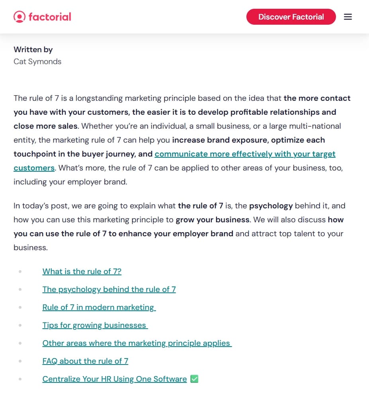
Task: Click the Discover Factorial button
Action: 291,17
